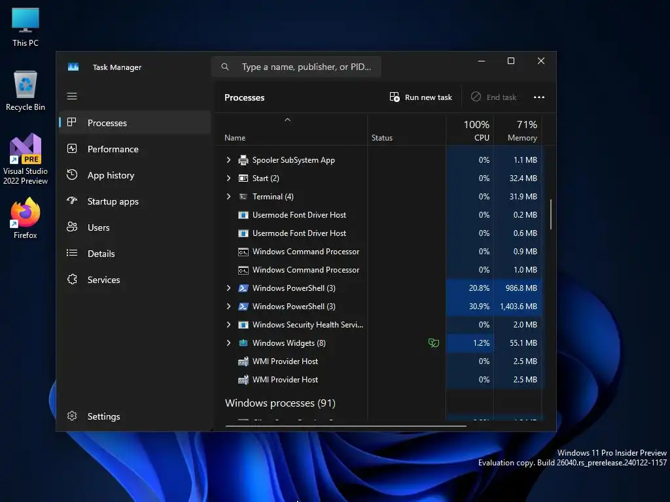
Task: Click the search magnifier icon
Action: (x=225, y=67)
